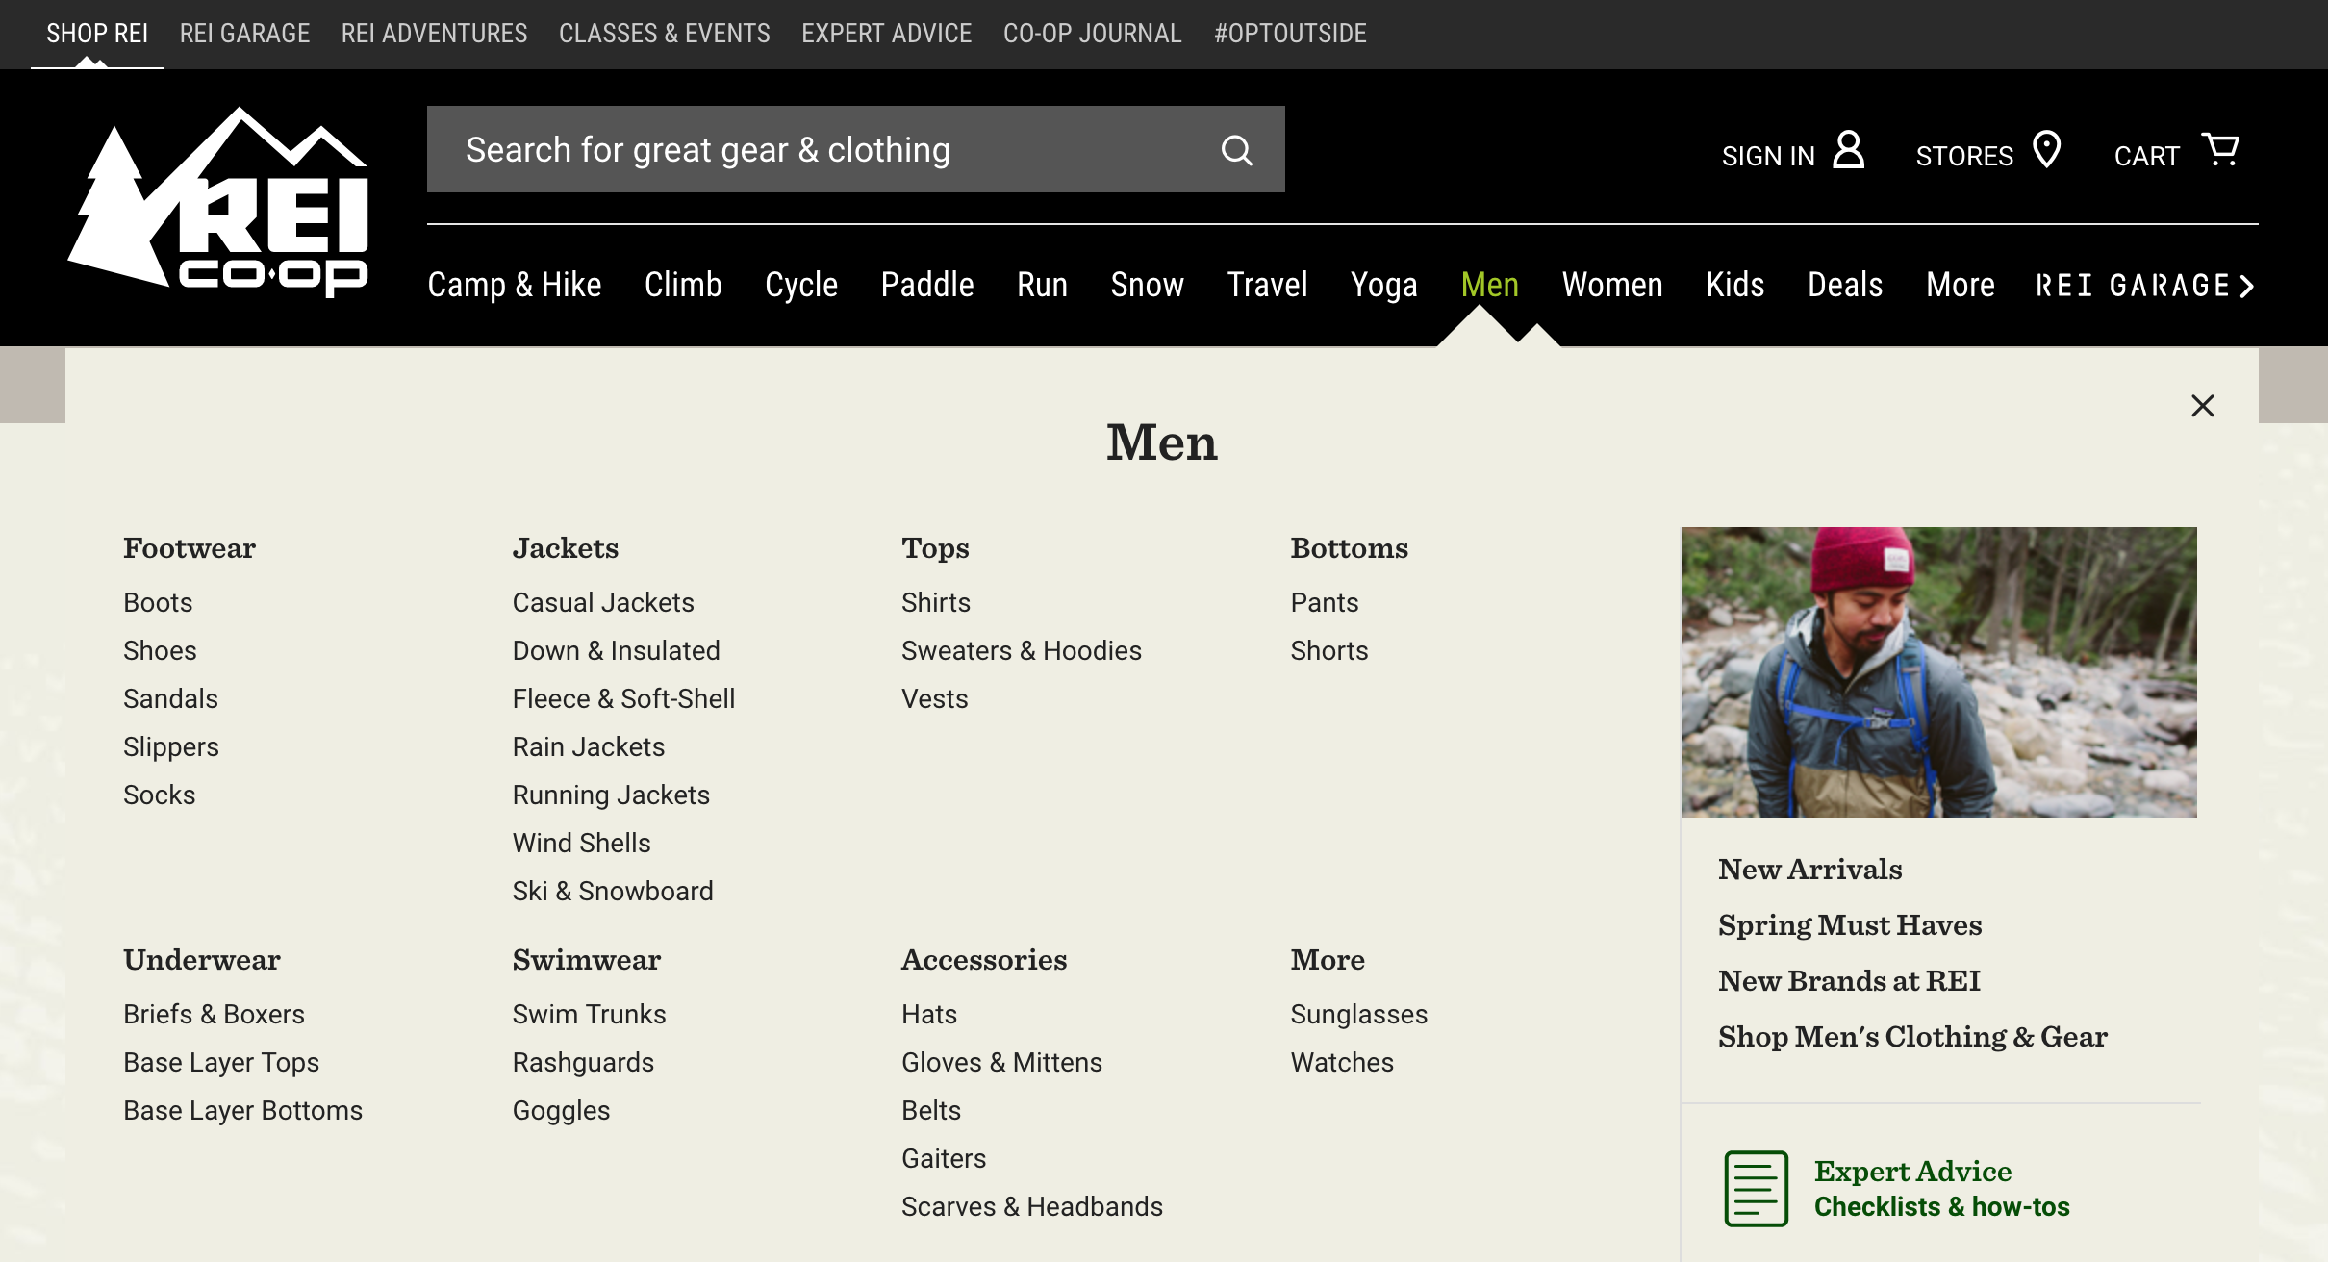Open top bar Expert Advice tab
The height and width of the screenshot is (1262, 2328).
(x=887, y=34)
